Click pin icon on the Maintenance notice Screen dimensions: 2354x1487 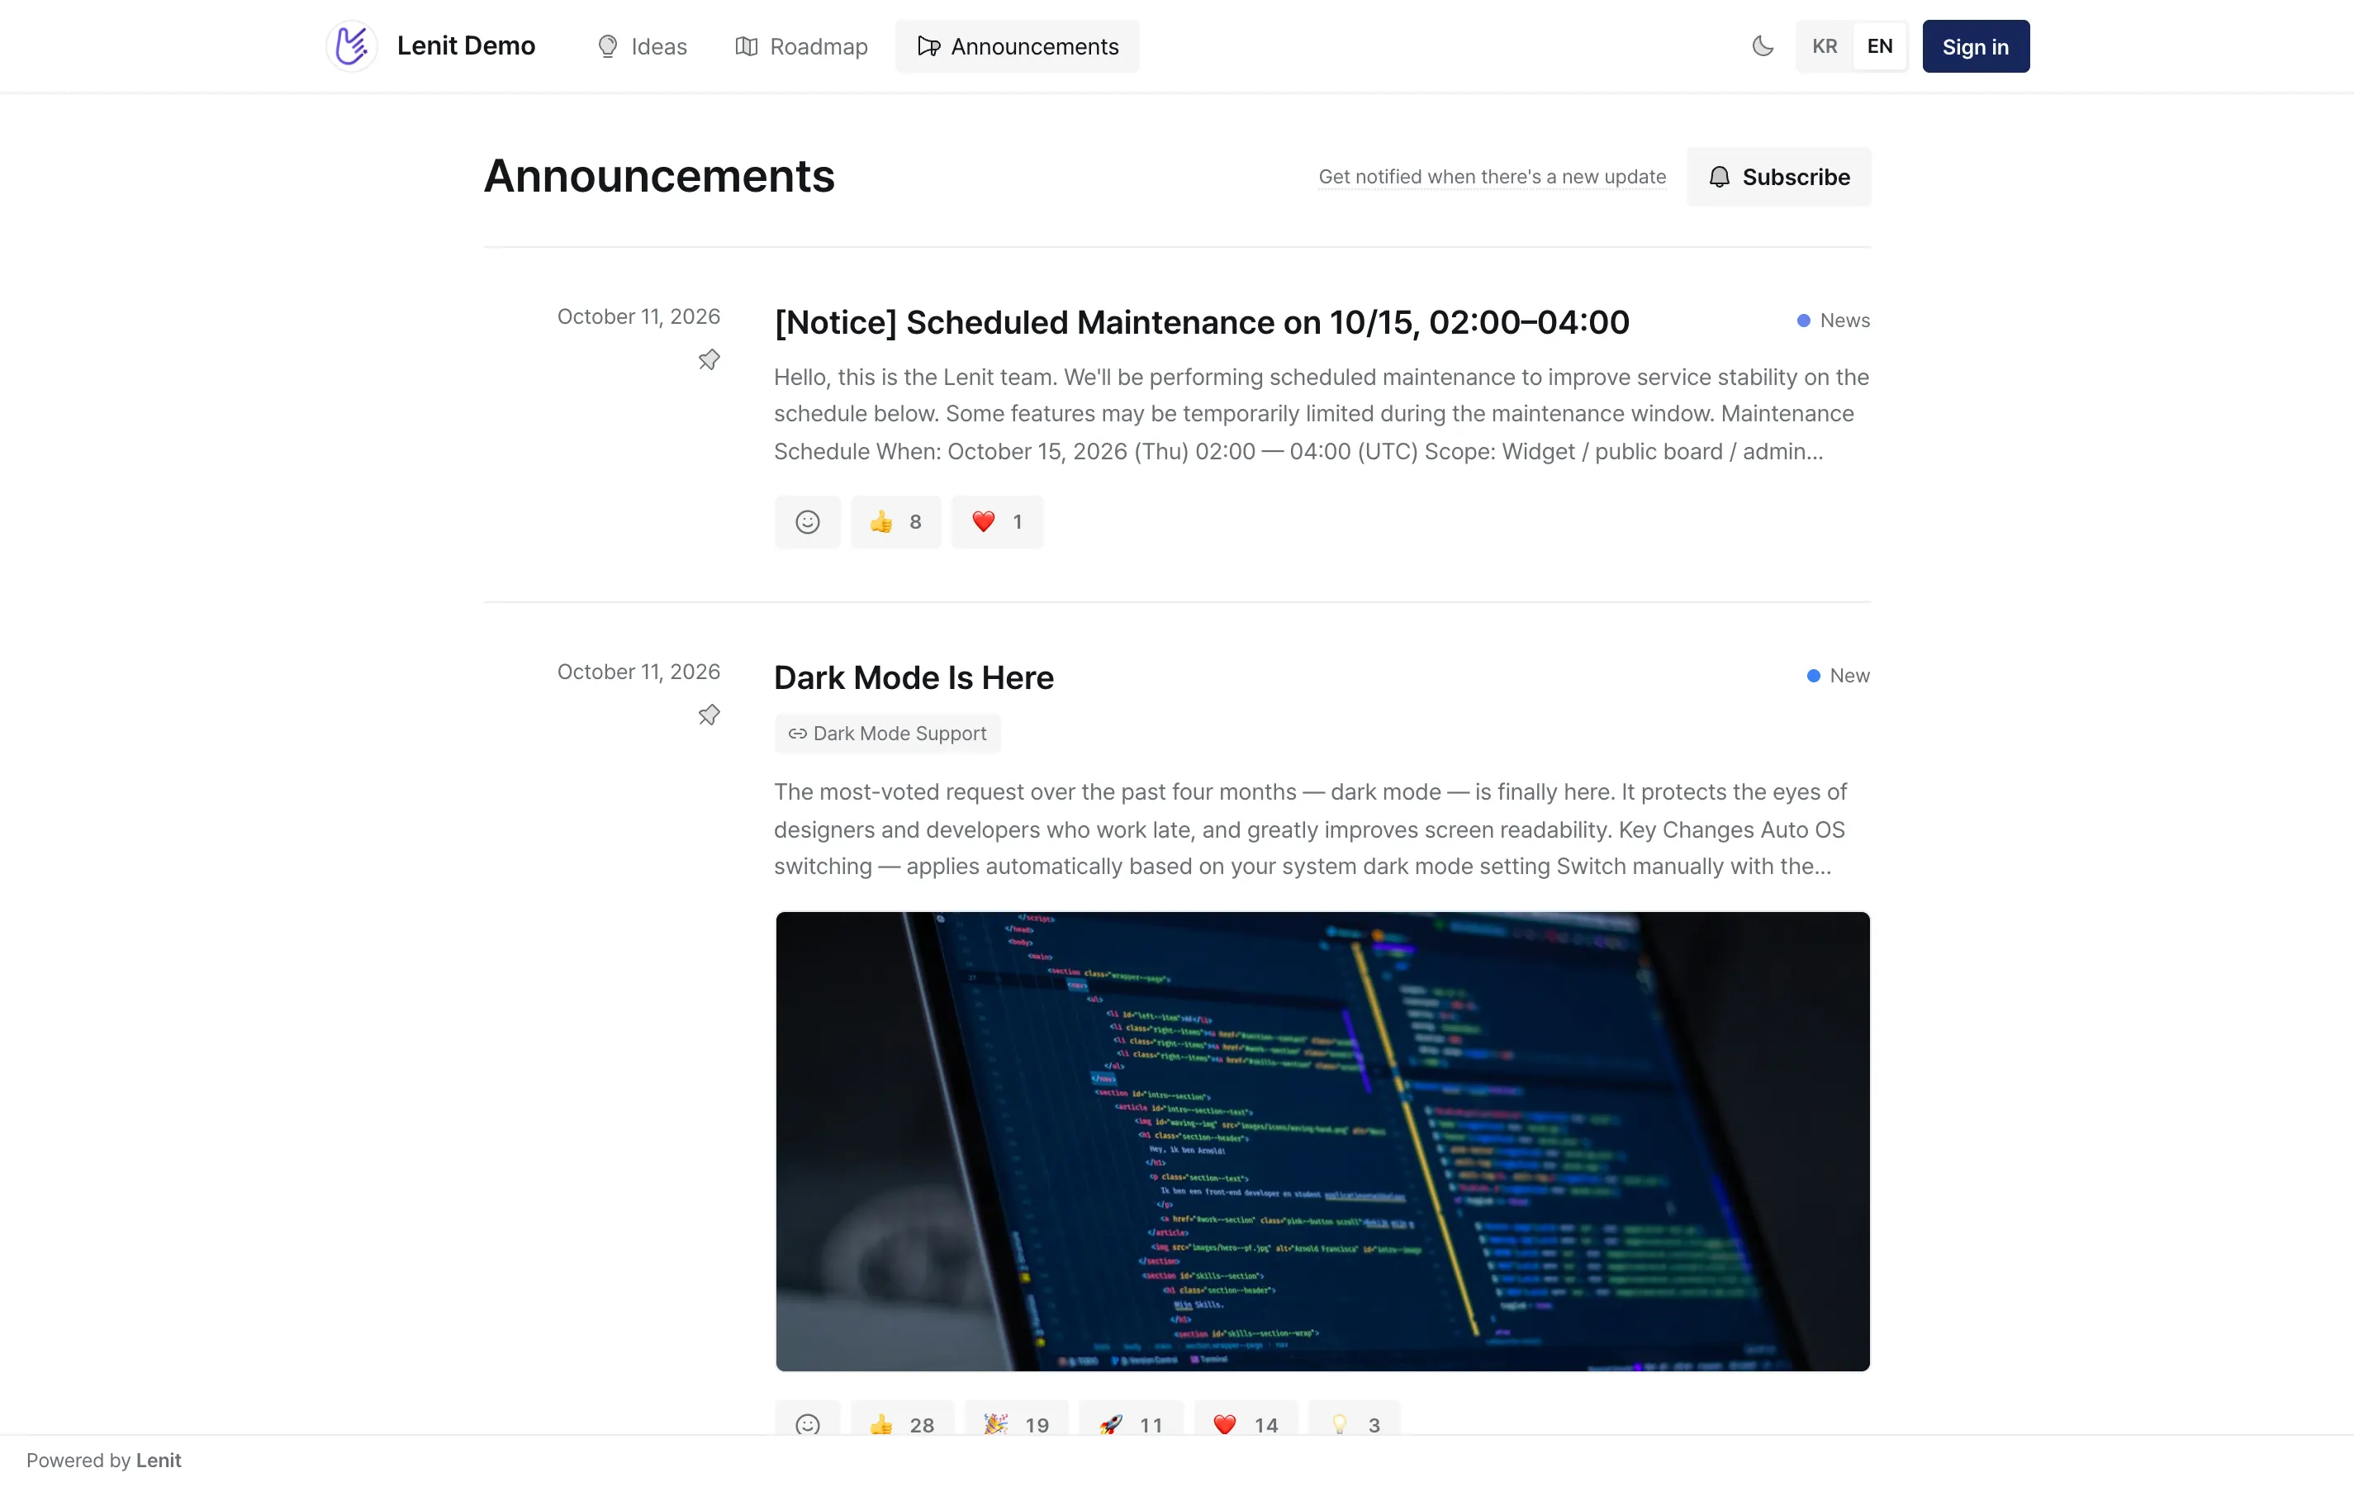(x=709, y=360)
